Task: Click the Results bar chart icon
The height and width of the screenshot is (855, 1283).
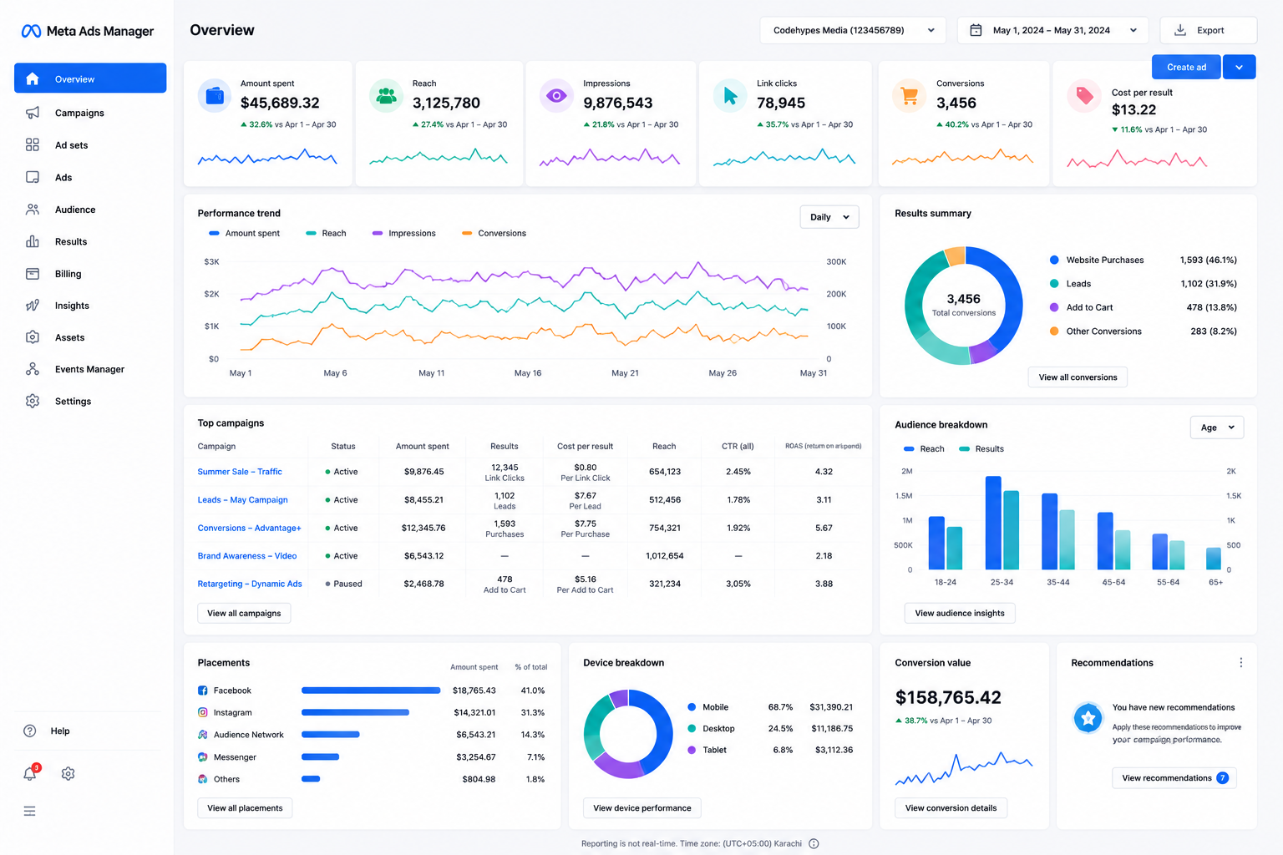Action: click(33, 241)
